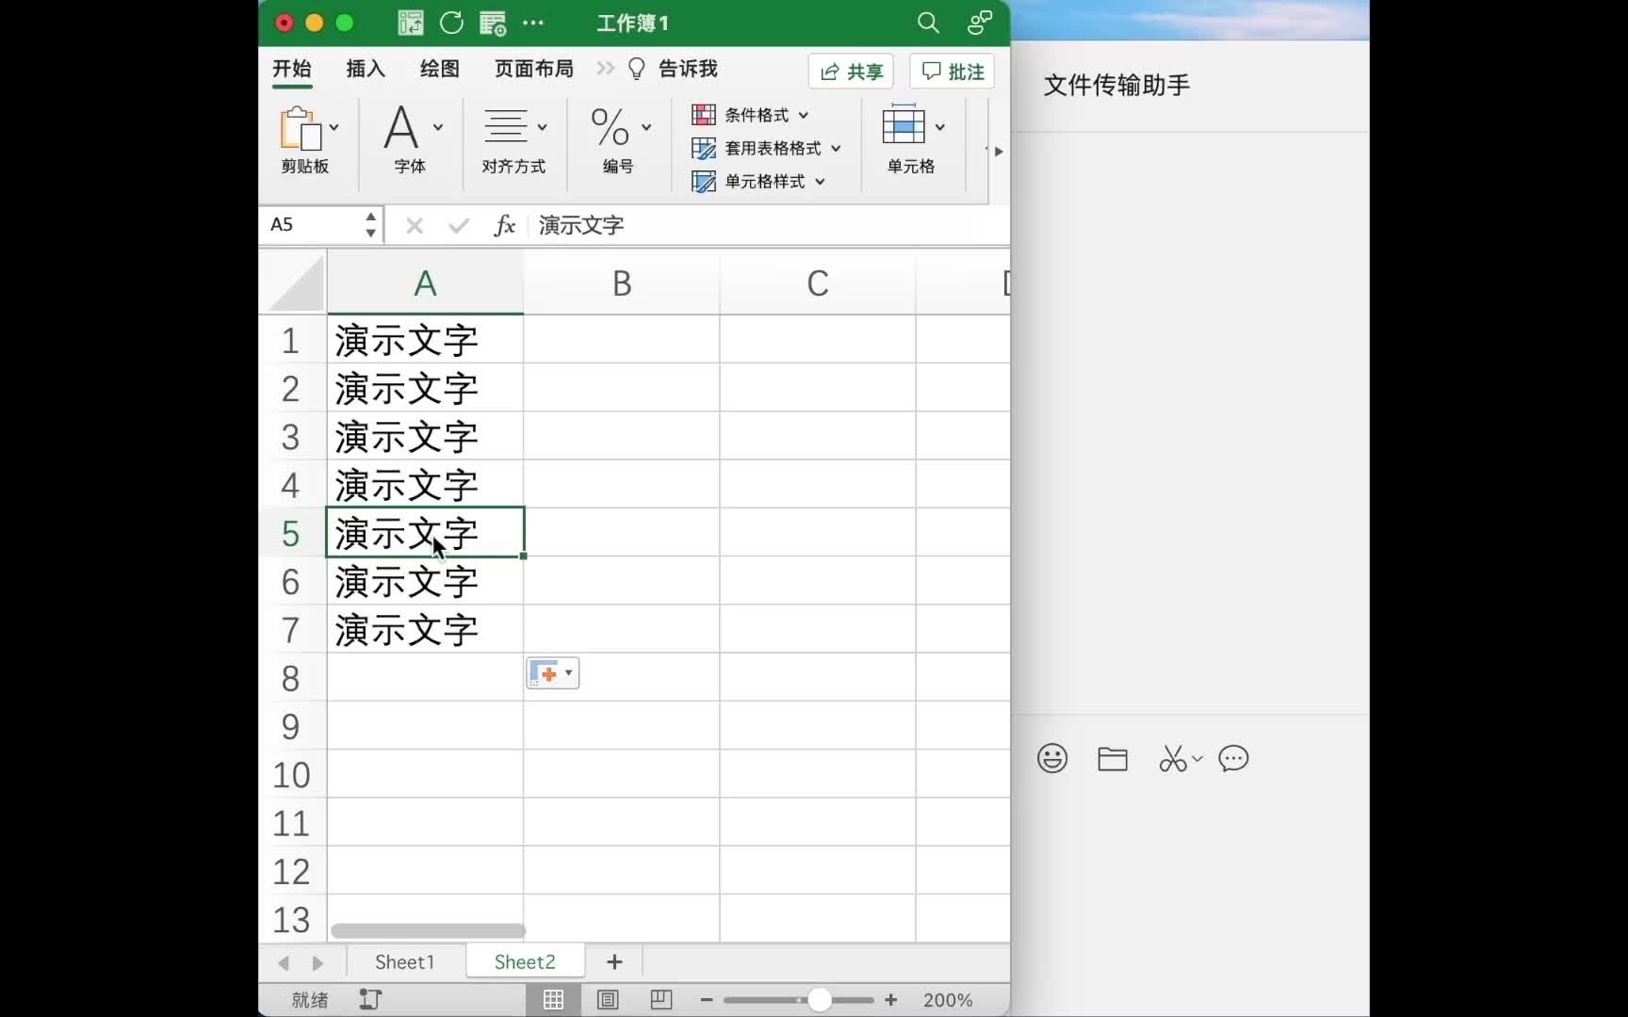1628x1017 pixels.
Task: Click the add new sheet plus tab
Action: pos(614,961)
